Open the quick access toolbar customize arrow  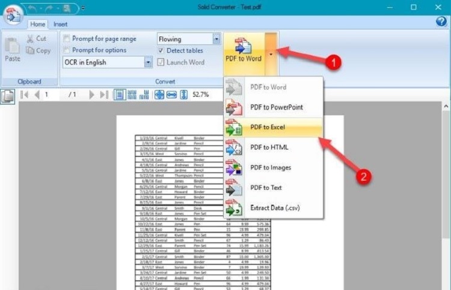(83, 8)
